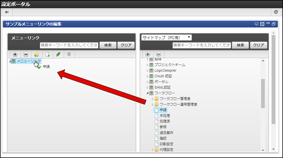Click the sitemap tree vertical scrollbar thumb
Screen dimensions: 283x158
[263, 93]
